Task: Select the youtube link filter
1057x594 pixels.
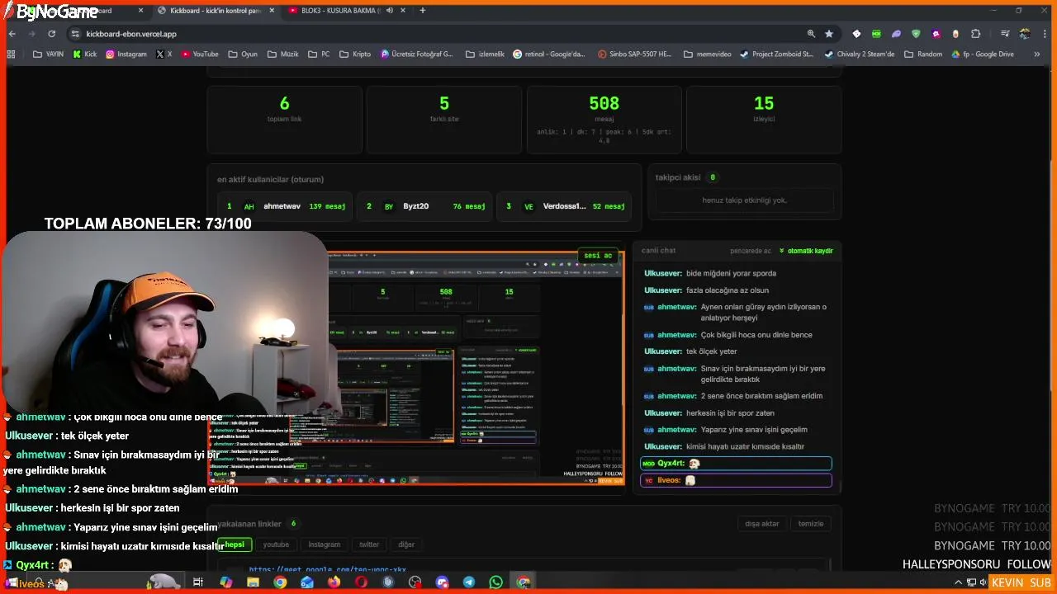Action: point(276,544)
